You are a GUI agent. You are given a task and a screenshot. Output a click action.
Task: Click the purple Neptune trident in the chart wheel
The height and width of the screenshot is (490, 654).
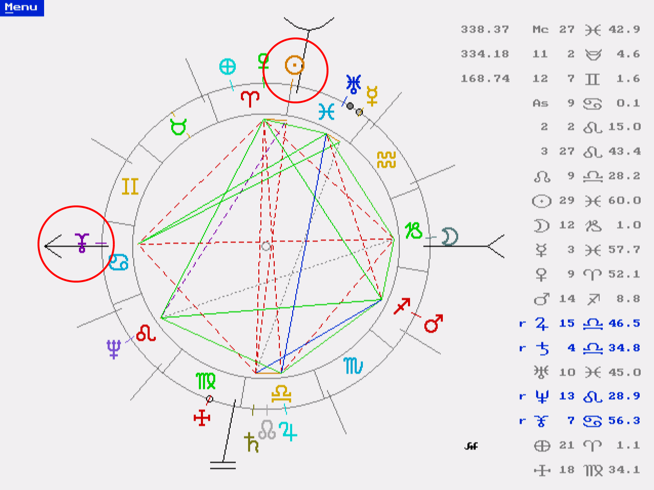click(x=114, y=349)
